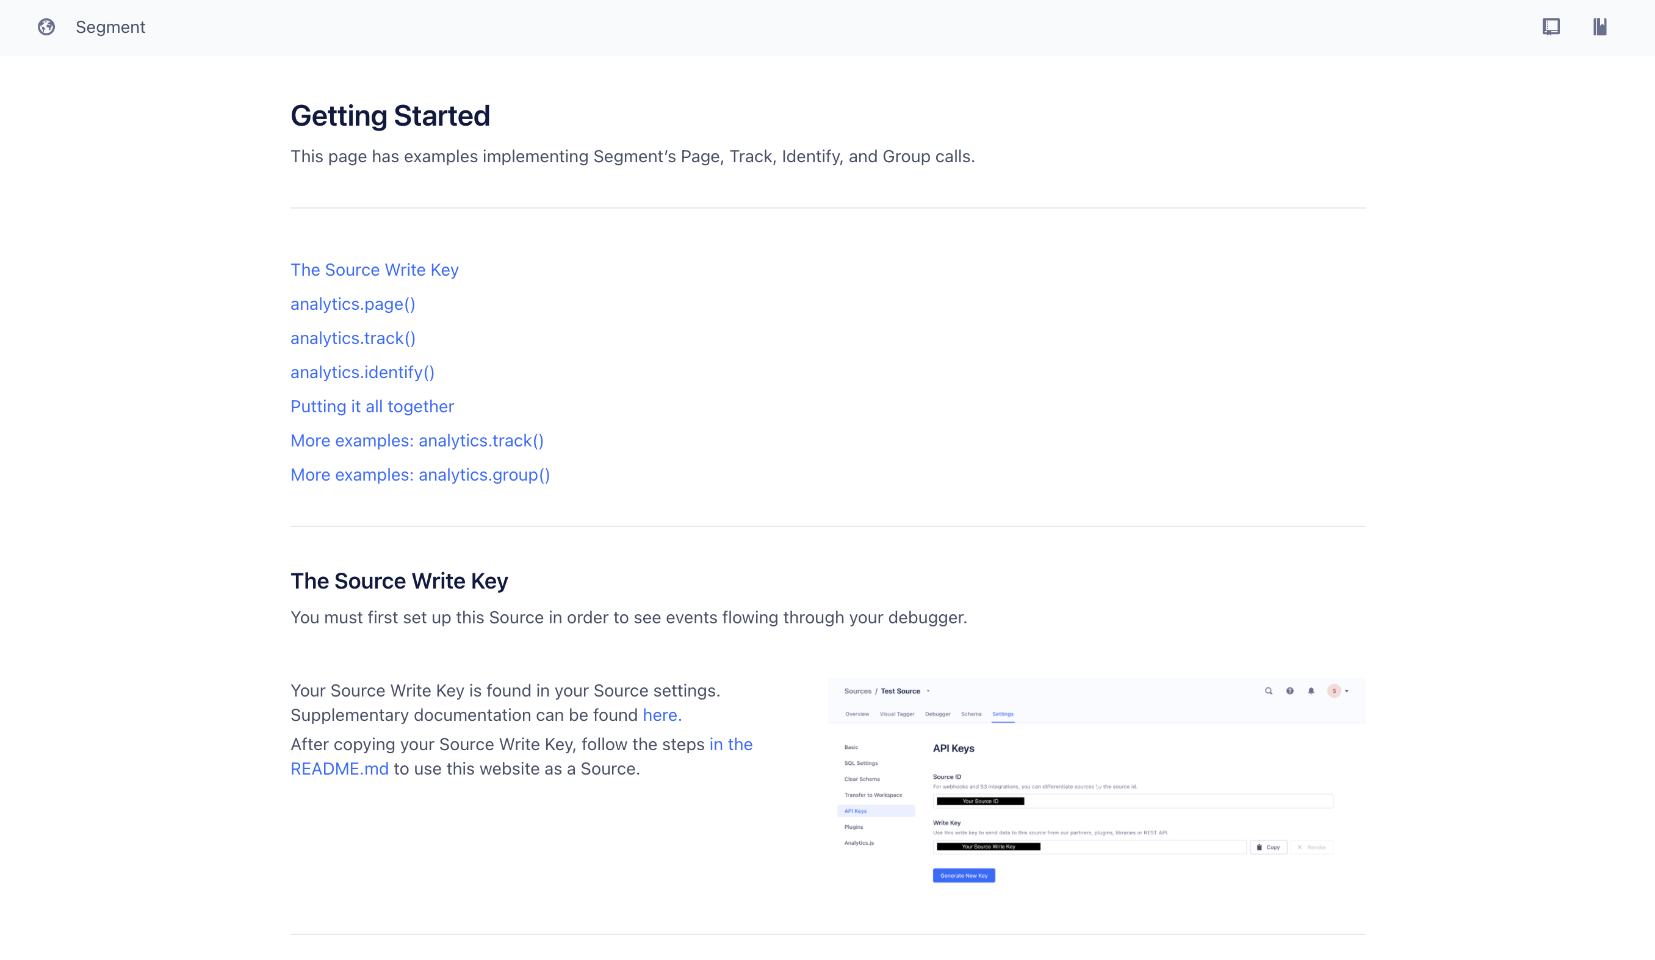
Task: Click 'Your Source Write Key is found' text
Action: (505, 690)
